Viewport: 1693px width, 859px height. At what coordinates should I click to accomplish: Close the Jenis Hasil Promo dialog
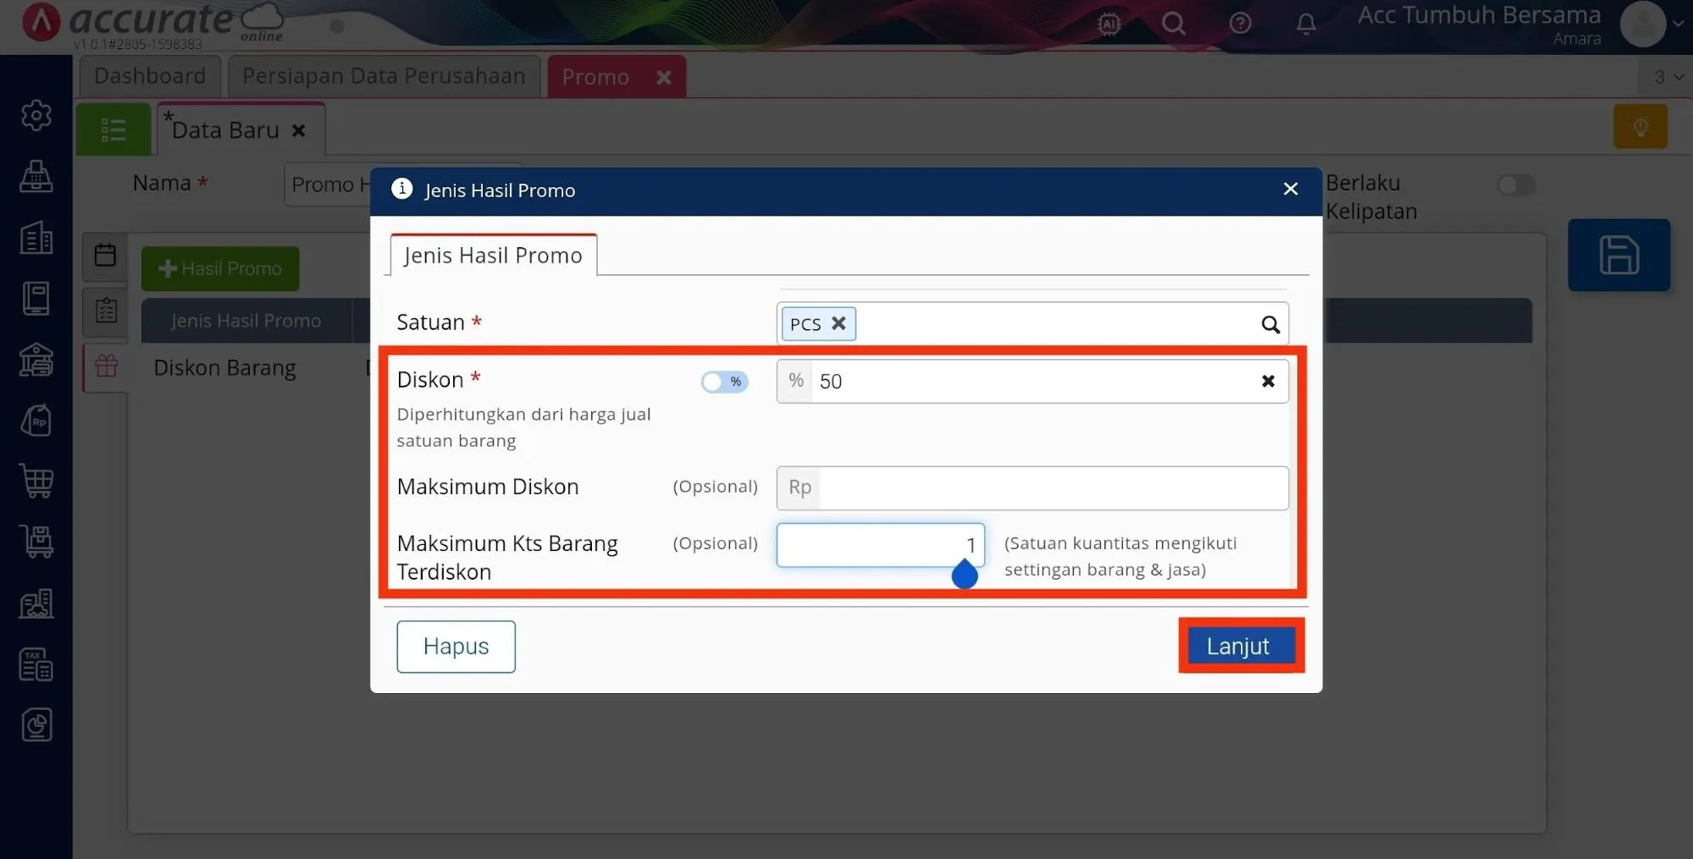tap(1290, 189)
